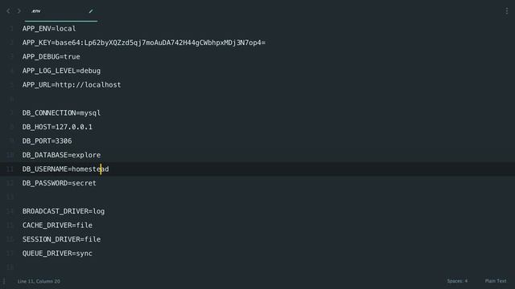The height and width of the screenshot is (289, 515).
Task: Place cursor on the APP_DEBUG=true line
Action: pyautogui.click(x=51, y=57)
